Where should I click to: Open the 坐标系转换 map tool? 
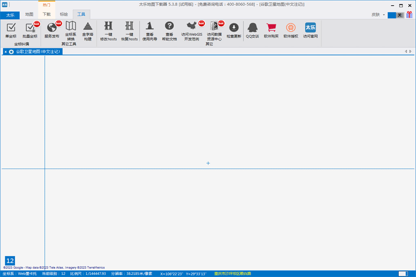71,31
